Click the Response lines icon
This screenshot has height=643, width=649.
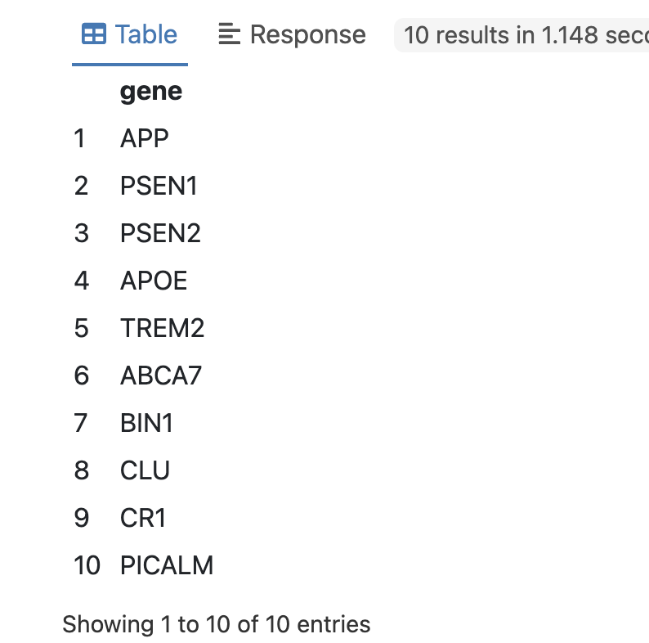tap(230, 34)
